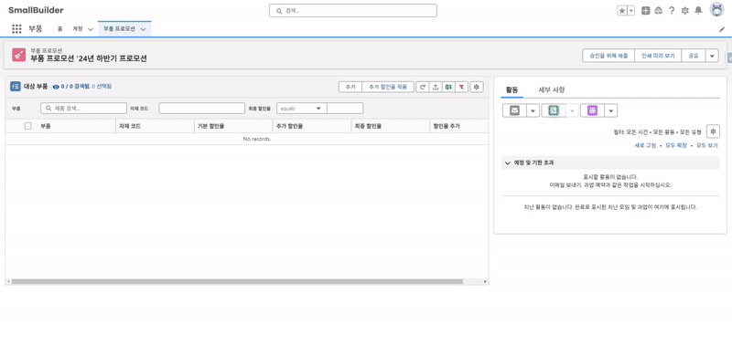732x346 pixels.
Task: Open list settings gear in 대상 부품
Action: click(x=477, y=87)
